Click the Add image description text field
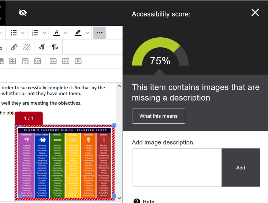 pyautogui.click(x=176, y=168)
